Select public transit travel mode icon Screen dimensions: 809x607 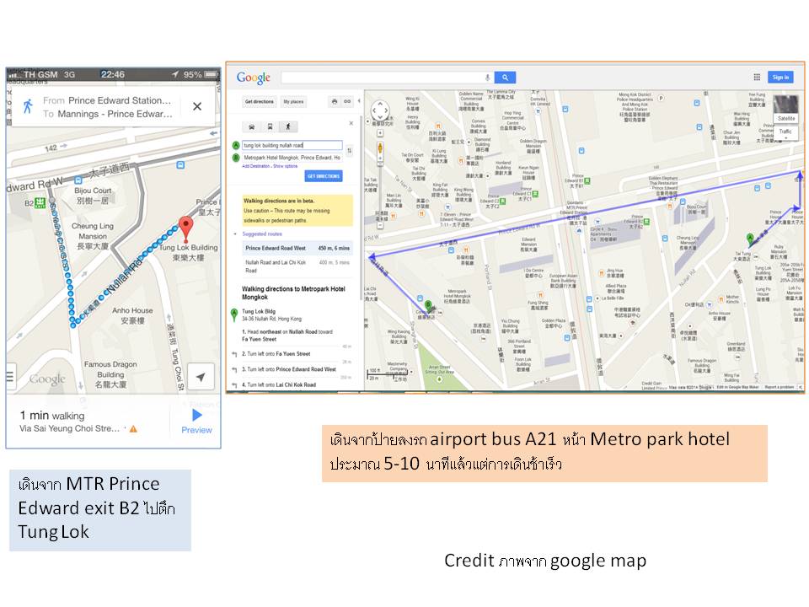[x=270, y=126]
